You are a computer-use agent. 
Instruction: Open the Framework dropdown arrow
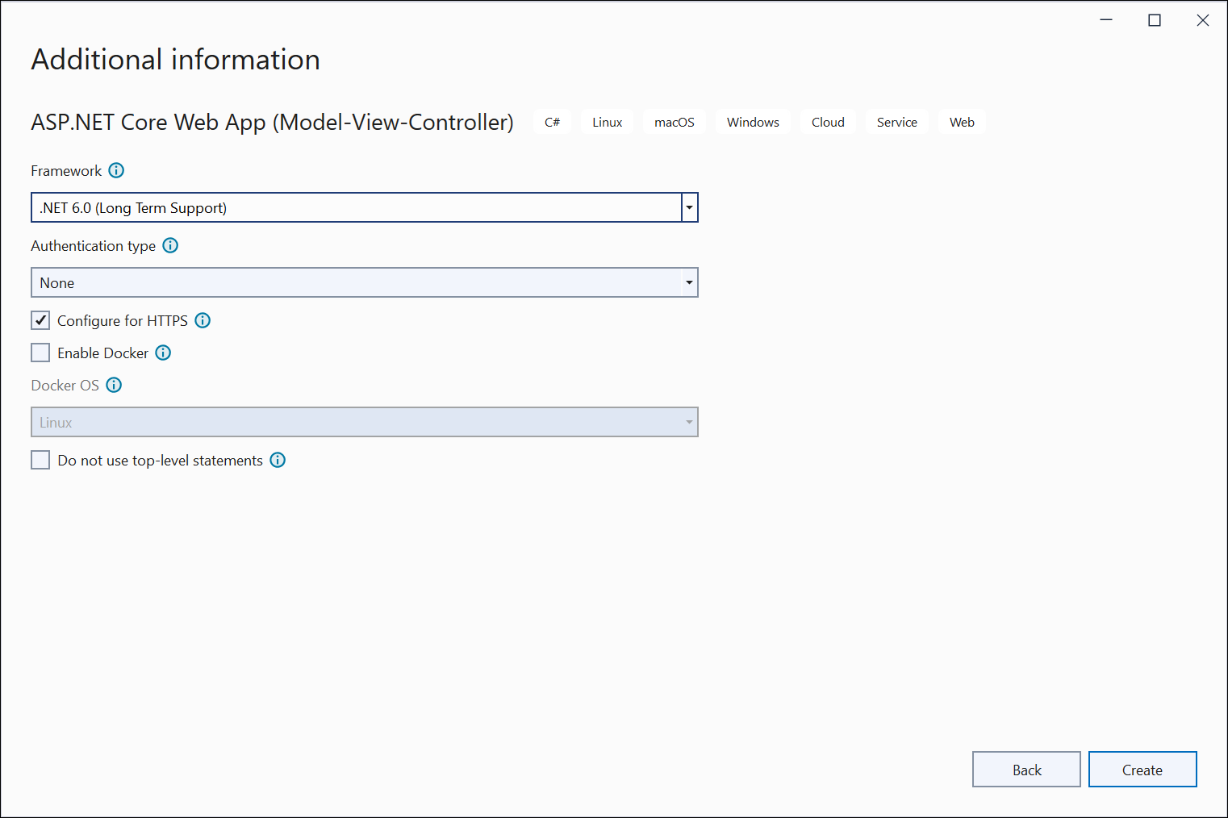point(689,207)
